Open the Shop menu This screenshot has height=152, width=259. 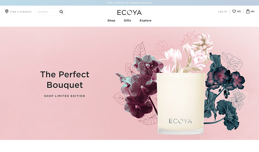coord(111,20)
